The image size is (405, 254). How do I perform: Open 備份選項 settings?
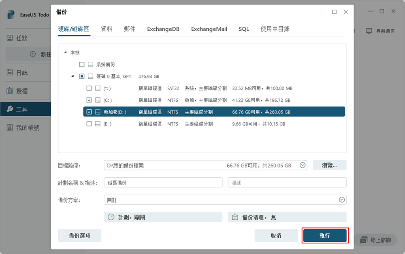pos(79,235)
